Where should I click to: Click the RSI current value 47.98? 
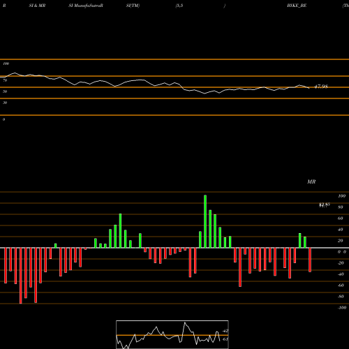pos(321,87)
